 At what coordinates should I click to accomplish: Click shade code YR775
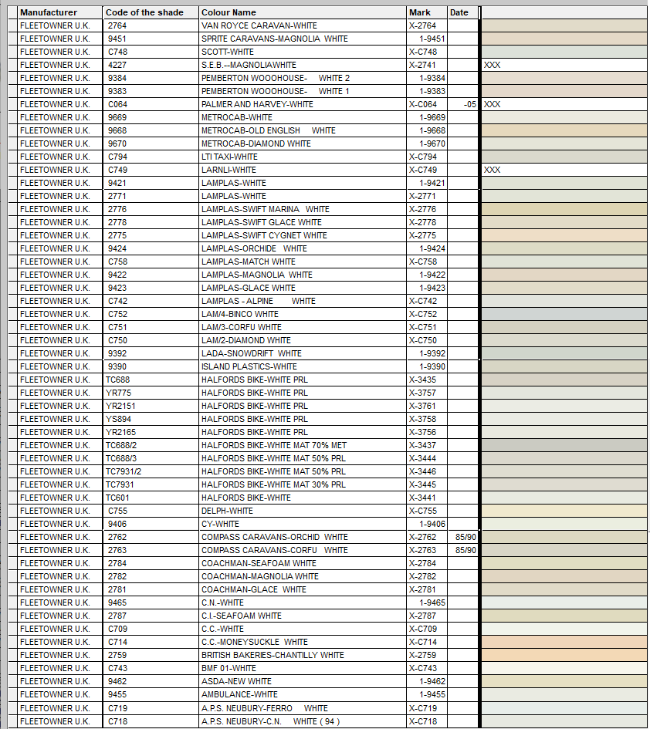coord(118,393)
